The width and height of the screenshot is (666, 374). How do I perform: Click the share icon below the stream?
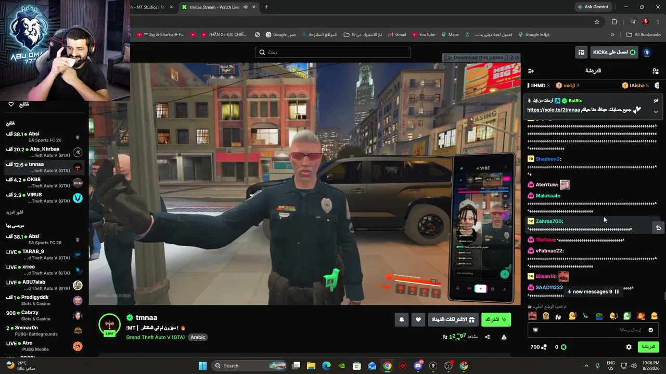point(488,337)
